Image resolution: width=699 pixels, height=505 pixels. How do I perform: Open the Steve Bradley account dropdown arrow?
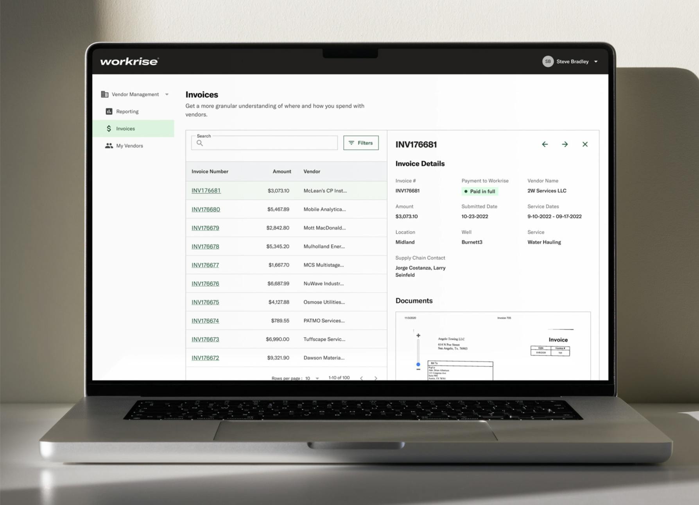point(596,62)
